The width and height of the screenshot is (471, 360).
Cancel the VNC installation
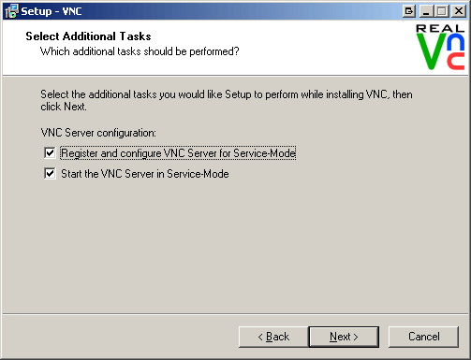pyautogui.click(x=424, y=337)
